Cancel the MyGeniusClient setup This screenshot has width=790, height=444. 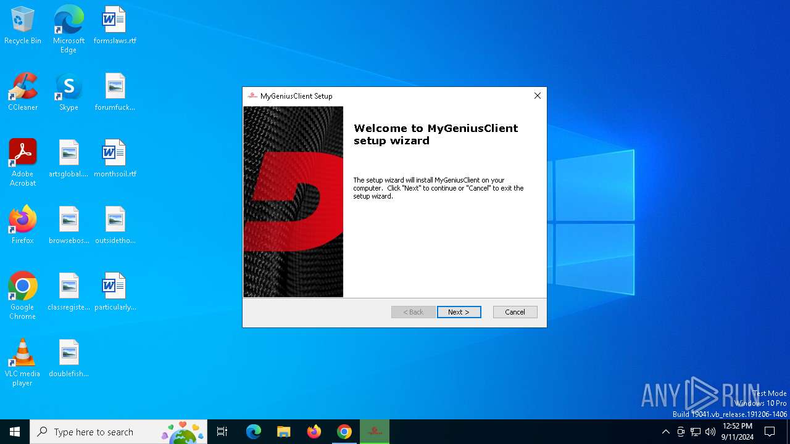coord(515,312)
